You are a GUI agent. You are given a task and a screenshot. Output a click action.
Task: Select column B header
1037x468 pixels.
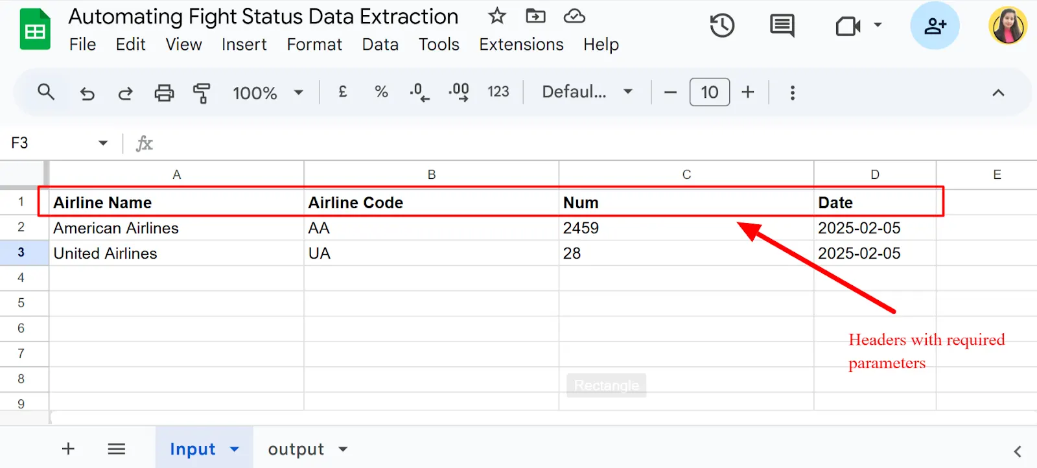[x=432, y=174]
